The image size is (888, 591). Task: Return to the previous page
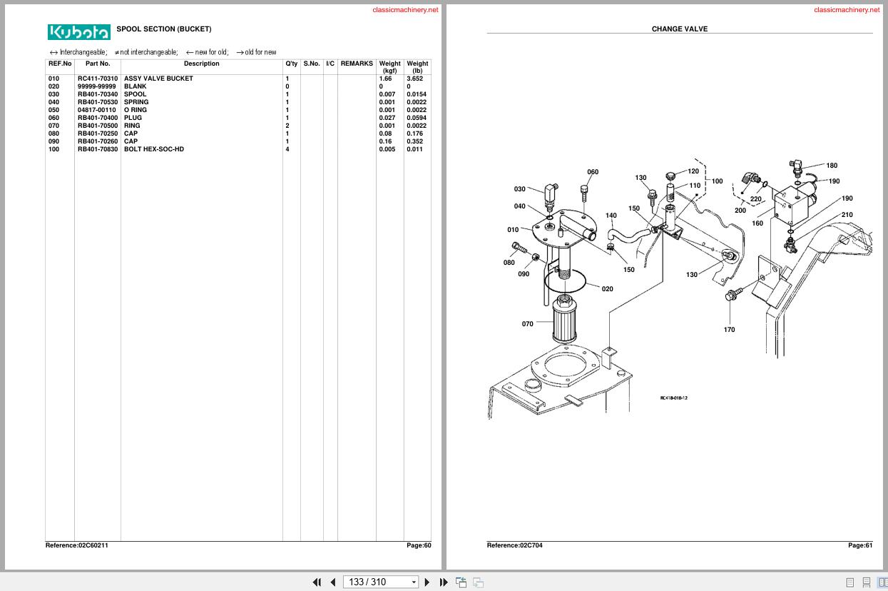tap(332, 582)
